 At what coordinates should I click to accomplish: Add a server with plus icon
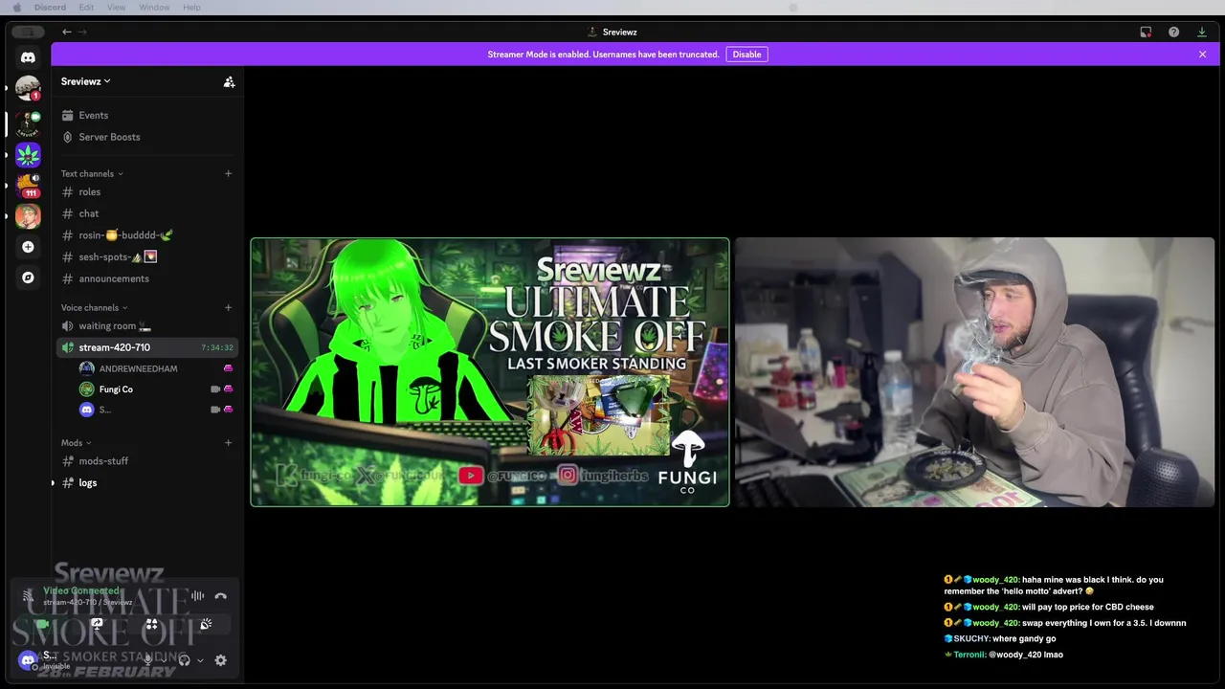tap(28, 247)
